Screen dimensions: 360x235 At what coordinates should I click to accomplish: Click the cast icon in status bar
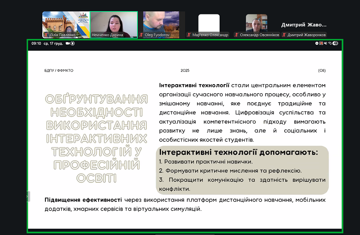pyautogui.click(x=322, y=43)
